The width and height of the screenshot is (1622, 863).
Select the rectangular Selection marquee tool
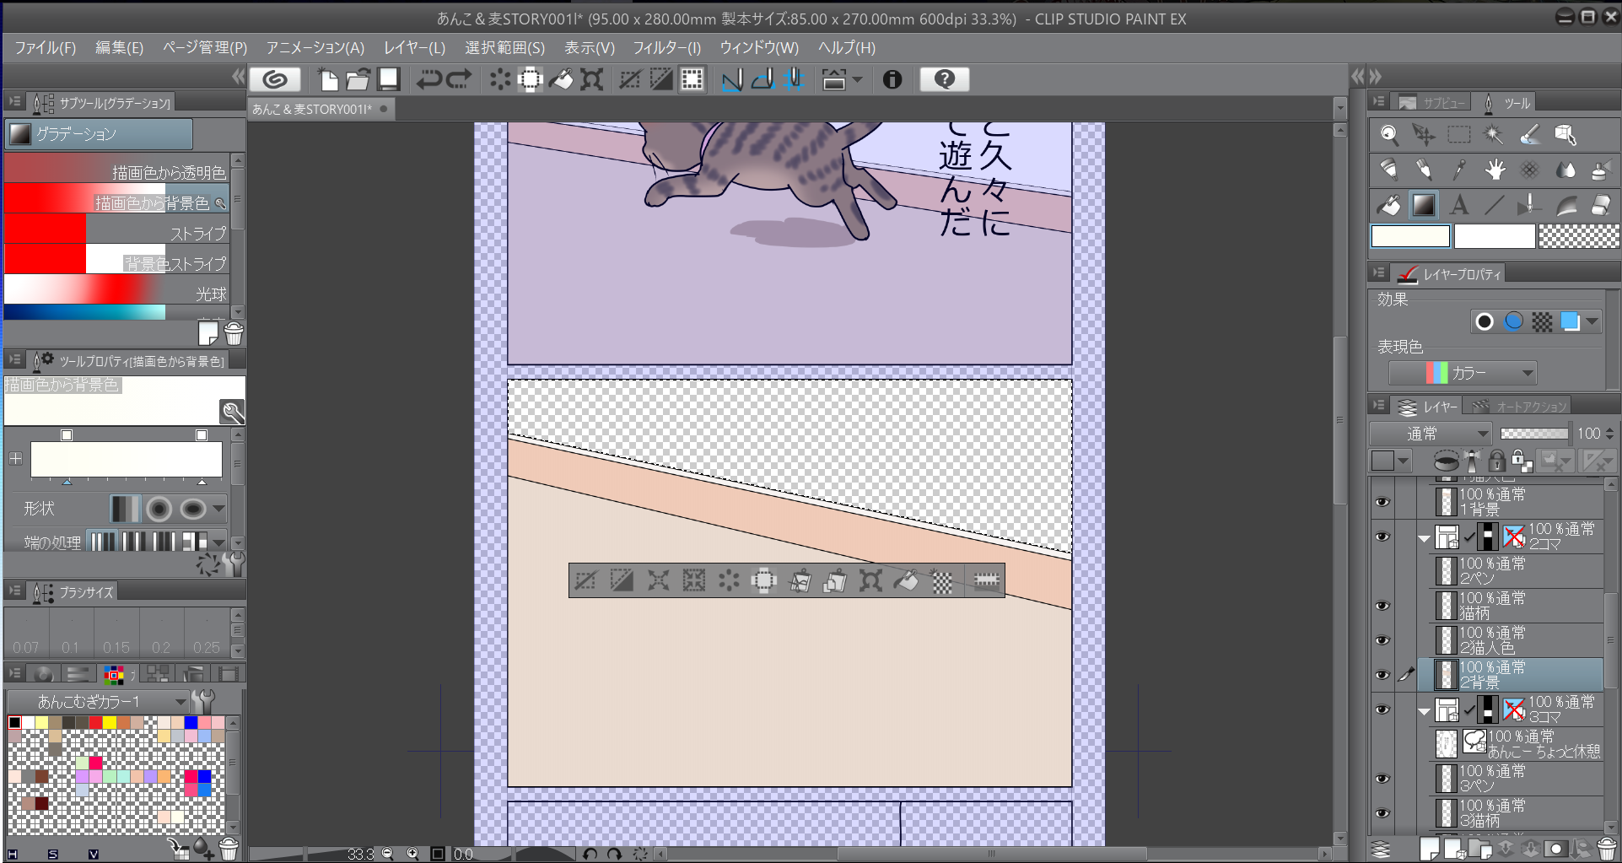[x=1459, y=135]
